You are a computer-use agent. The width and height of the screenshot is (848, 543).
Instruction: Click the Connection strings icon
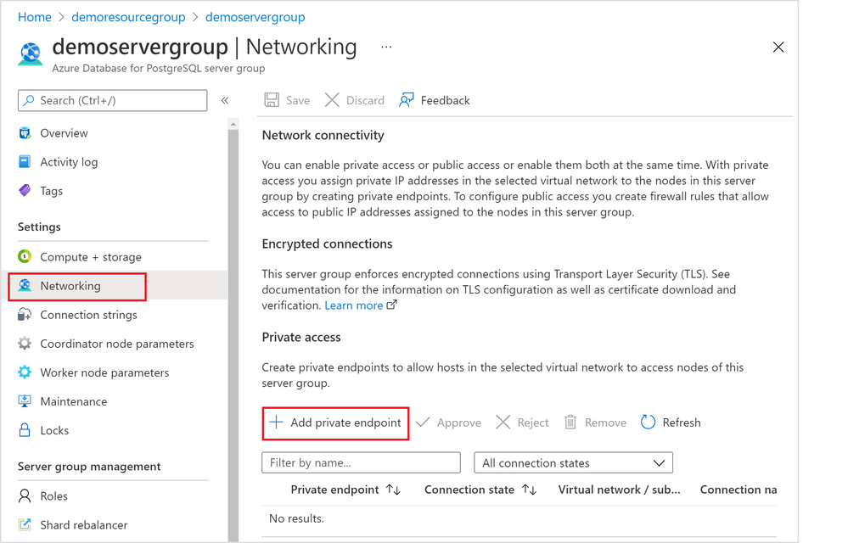click(25, 315)
